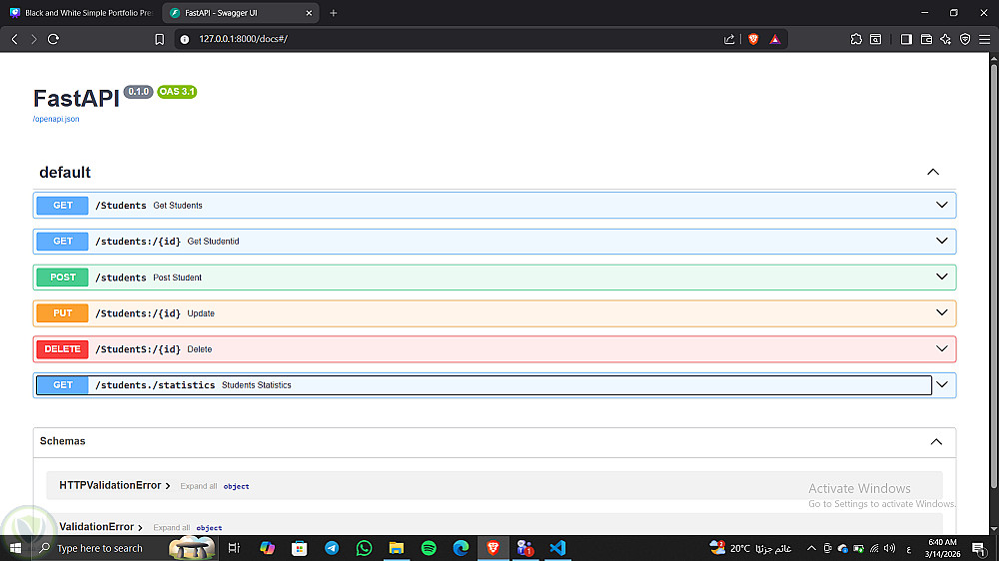The image size is (999, 561).
Task: Click the browser forward arrow
Action: click(x=34, y=39)
